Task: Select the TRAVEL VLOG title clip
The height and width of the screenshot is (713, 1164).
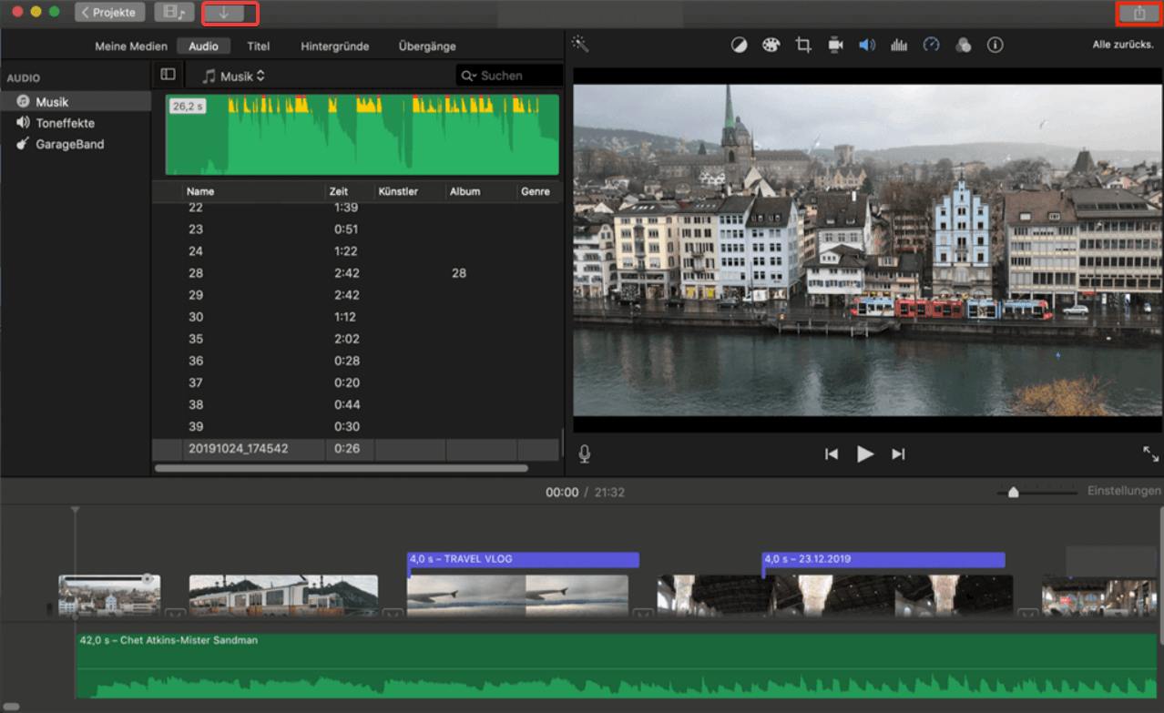Action: pos(523,559)
